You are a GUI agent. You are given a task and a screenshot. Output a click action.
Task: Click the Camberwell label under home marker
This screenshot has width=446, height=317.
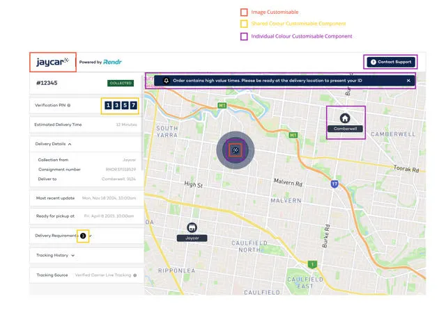point(345,129)
